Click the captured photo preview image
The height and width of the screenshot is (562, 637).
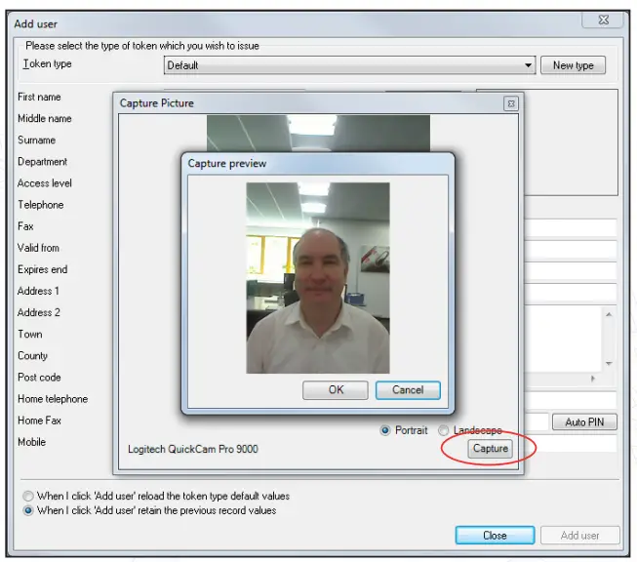pyautogui.click(x=318, y=278)
